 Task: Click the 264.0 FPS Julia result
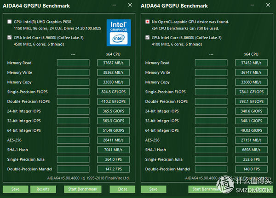[x=113, y=159]
